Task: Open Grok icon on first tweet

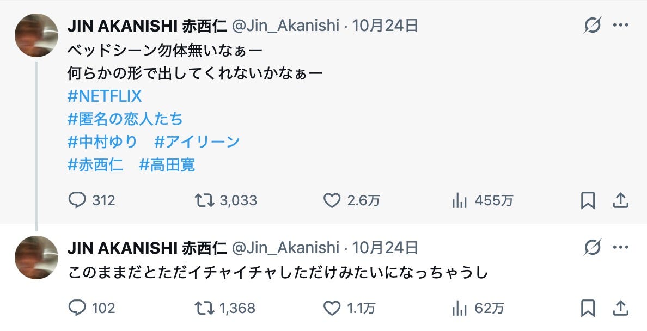Action: pyautogui.click(x=592, y=25)
